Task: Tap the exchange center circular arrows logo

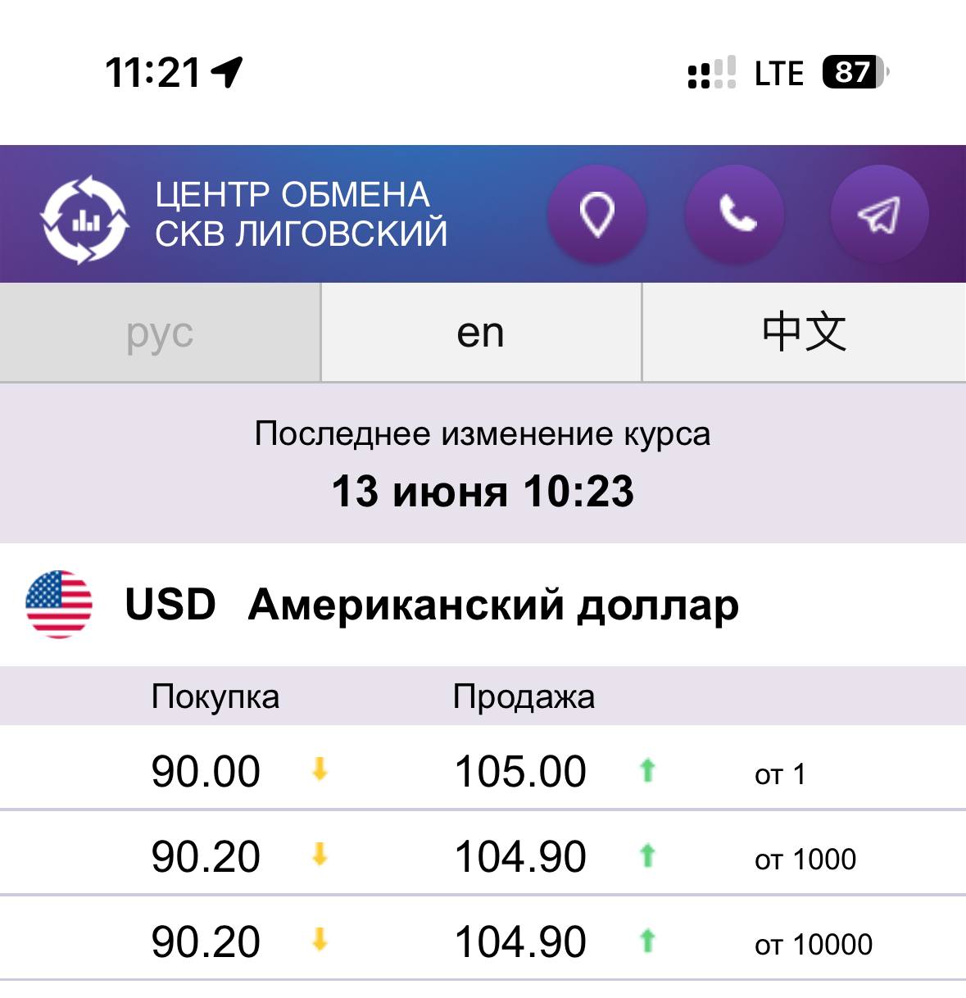Action: coord(84,220)
